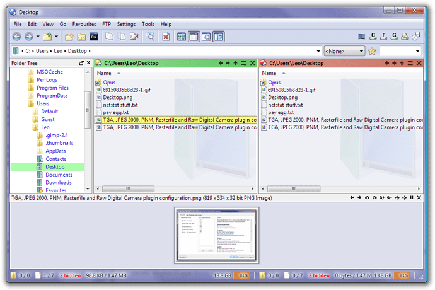Open the command prompt icon in toolbar
The height and width of the screenshot is (290, 435).
pos(94,37)
